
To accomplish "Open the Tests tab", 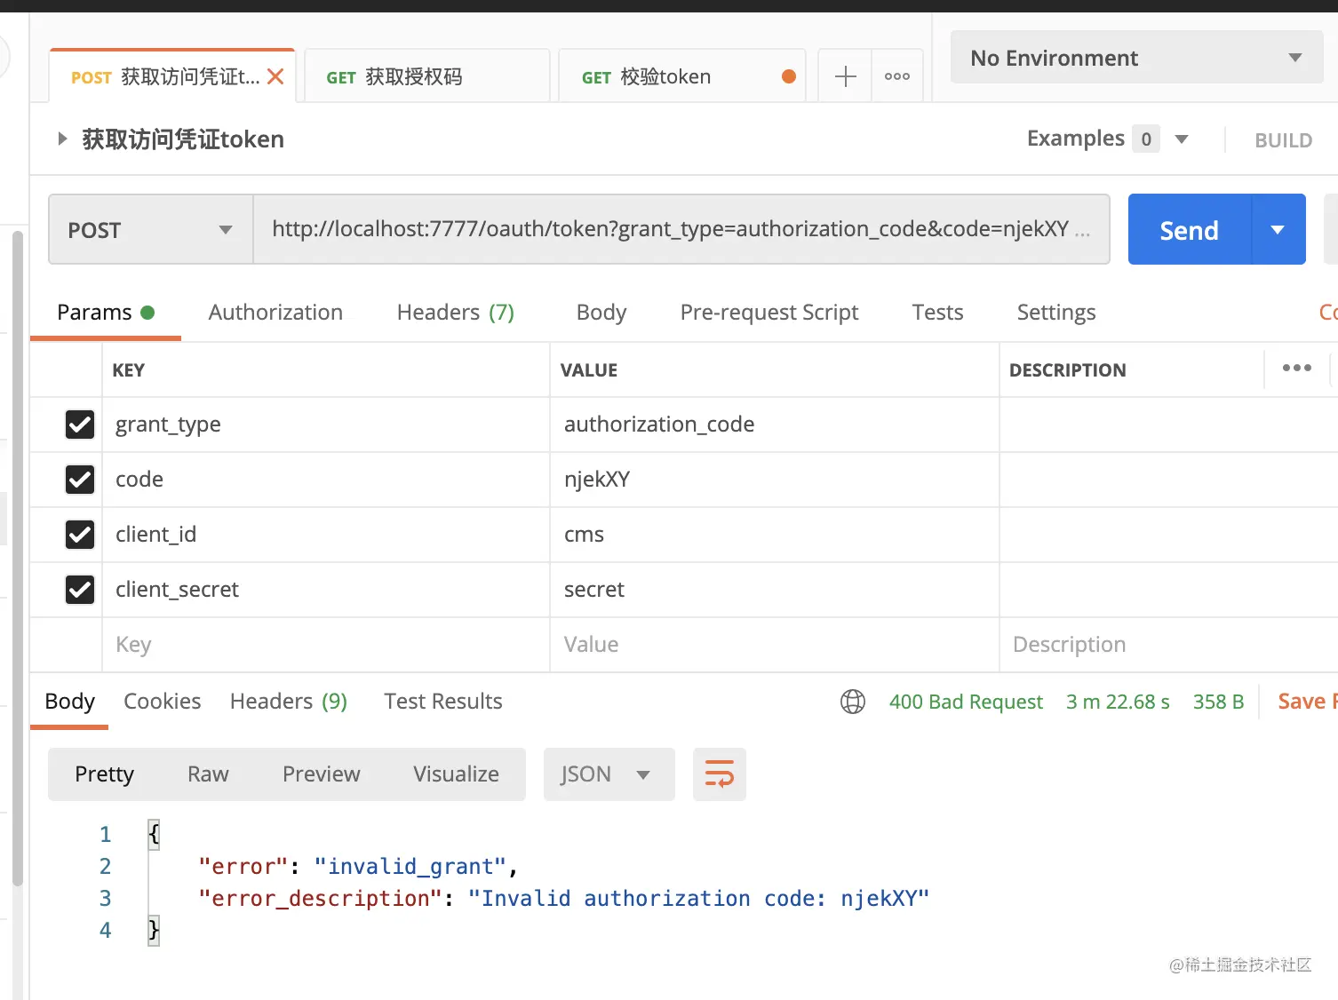I will tap(937, 312).
